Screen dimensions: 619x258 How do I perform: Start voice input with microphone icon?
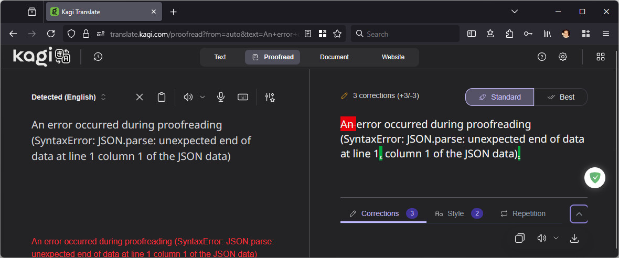(221, 97)
